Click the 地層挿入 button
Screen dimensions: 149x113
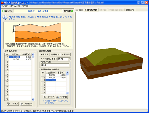coord(44,55)
